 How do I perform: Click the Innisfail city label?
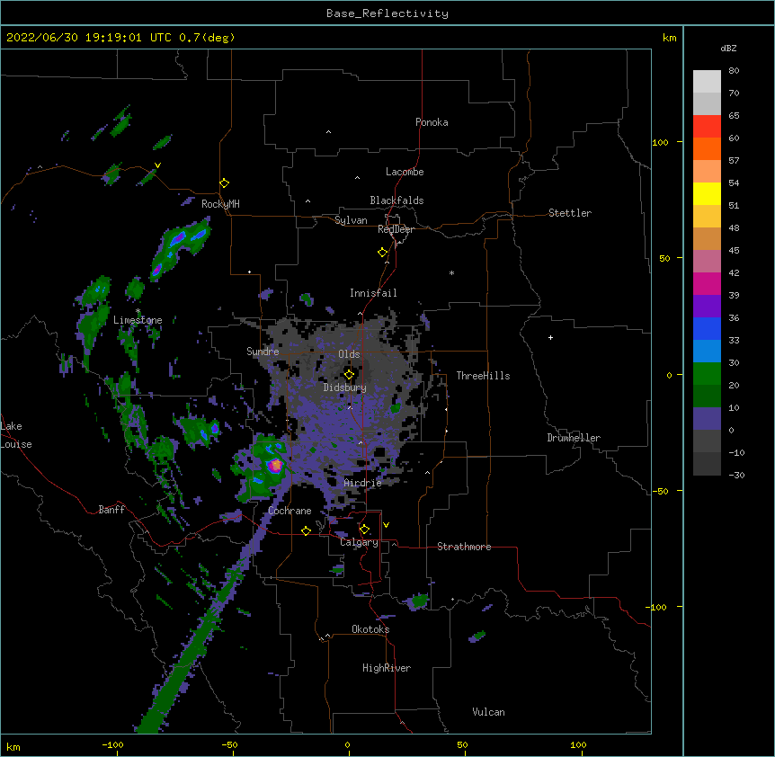[373, 293]
